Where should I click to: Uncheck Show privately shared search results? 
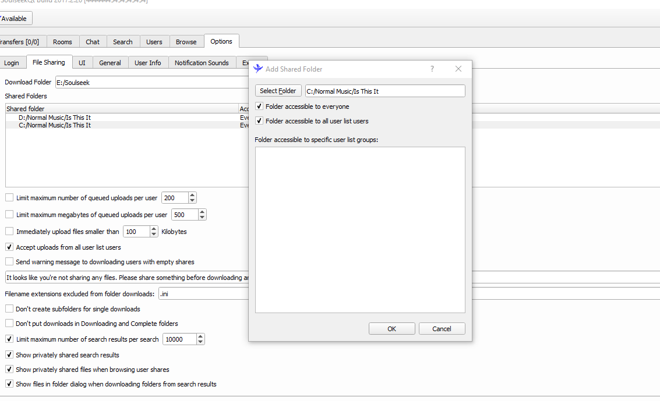pos(9,354)
